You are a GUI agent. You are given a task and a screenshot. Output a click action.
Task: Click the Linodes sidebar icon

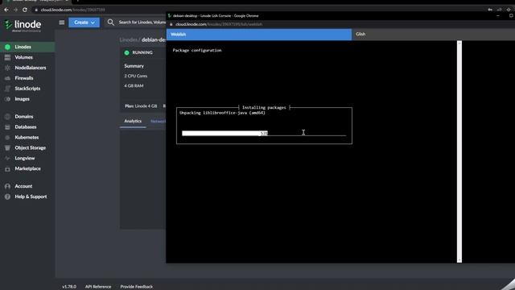[7, 47]
